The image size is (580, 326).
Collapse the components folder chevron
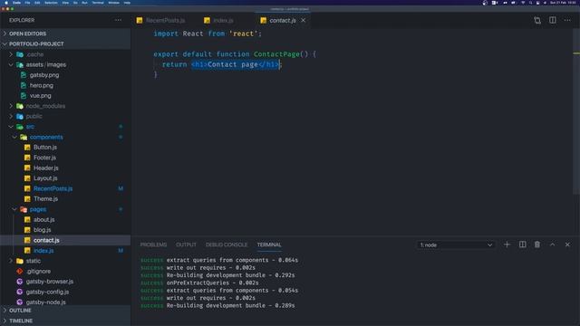(x=14, y=137)
